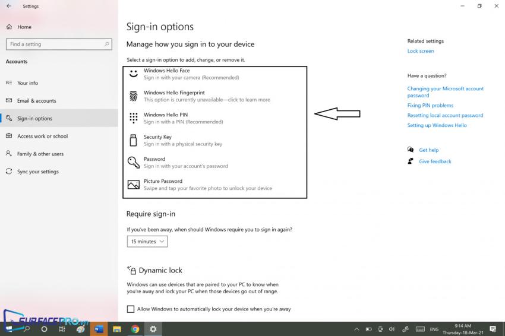
Task: Click the fingerprint icon
Action: click(133, 96)
